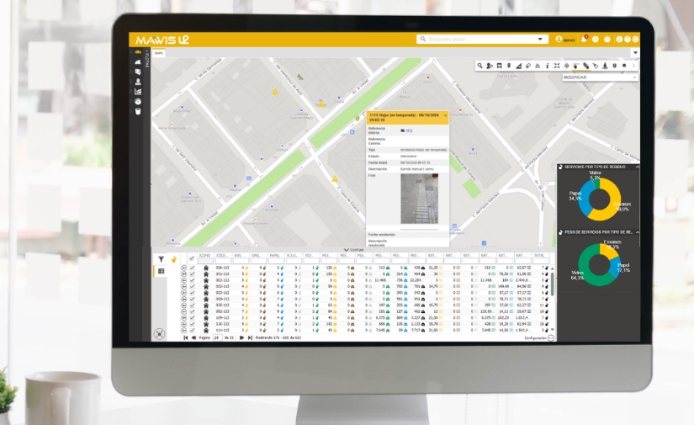Open the MODIFICAR dropdown
Screen dimensions: 694x425
point(599,77)
